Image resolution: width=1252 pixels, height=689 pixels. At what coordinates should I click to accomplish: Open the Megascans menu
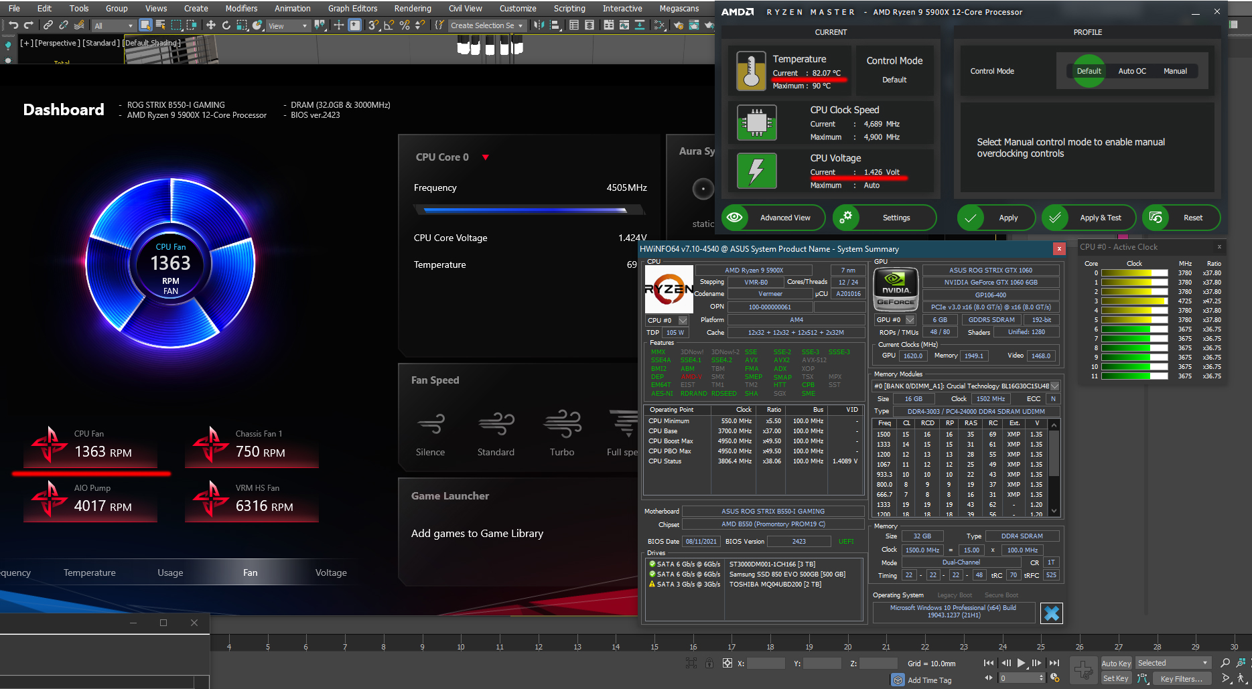[x=679, y=8]
